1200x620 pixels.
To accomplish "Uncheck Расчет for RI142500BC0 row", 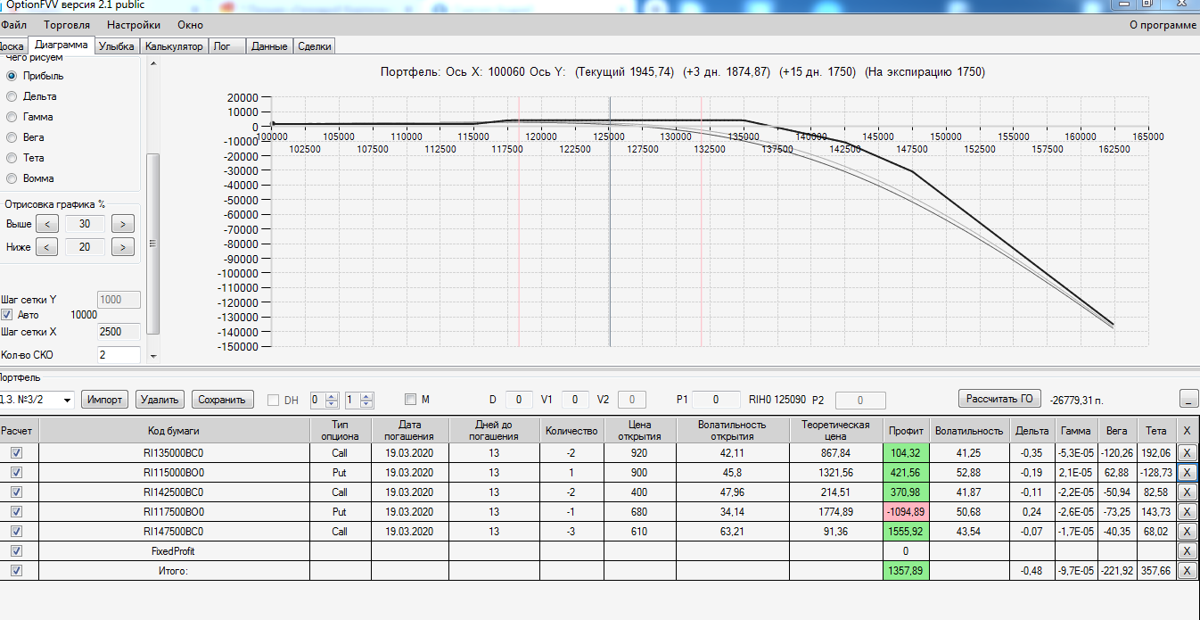I will (x=17, y=492).
